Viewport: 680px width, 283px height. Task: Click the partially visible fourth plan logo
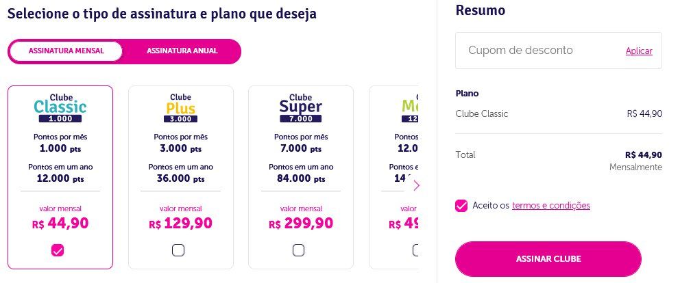409,108
